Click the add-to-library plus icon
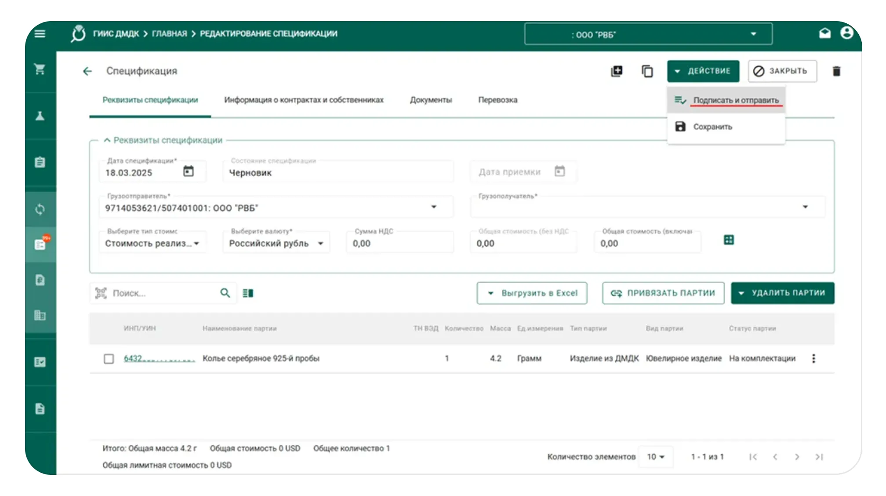 617,71
